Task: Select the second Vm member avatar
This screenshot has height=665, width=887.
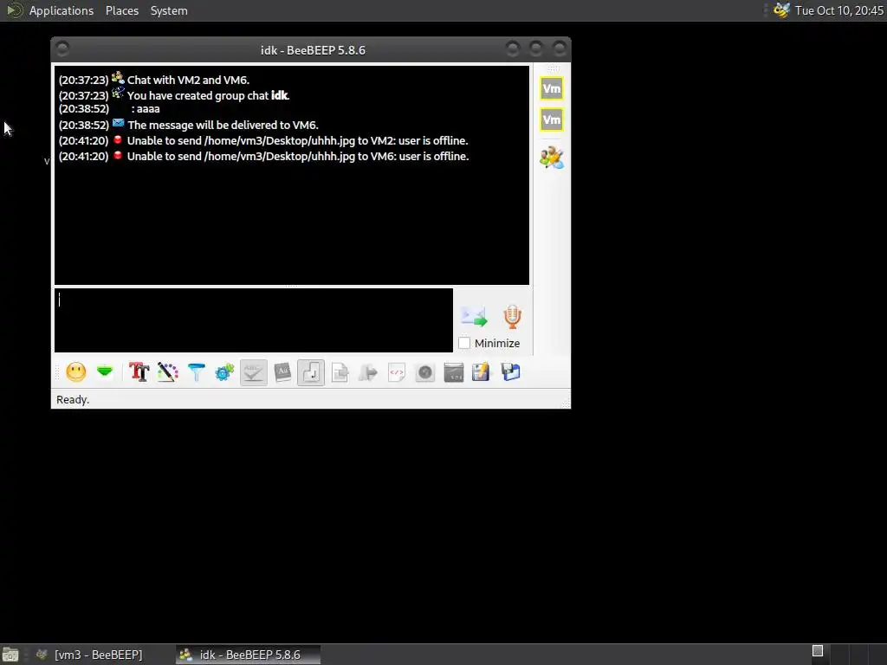Action: (552, 119)
